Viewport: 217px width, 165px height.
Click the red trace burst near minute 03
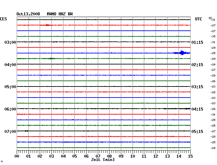(x=47, y=25)
